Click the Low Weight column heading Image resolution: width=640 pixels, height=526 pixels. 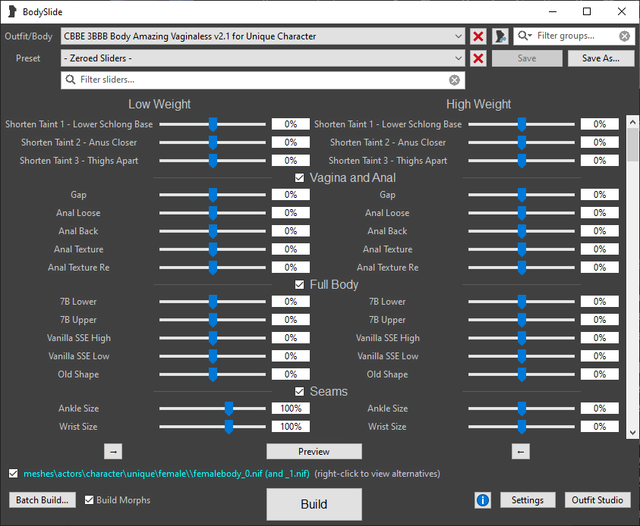point(159,105)
